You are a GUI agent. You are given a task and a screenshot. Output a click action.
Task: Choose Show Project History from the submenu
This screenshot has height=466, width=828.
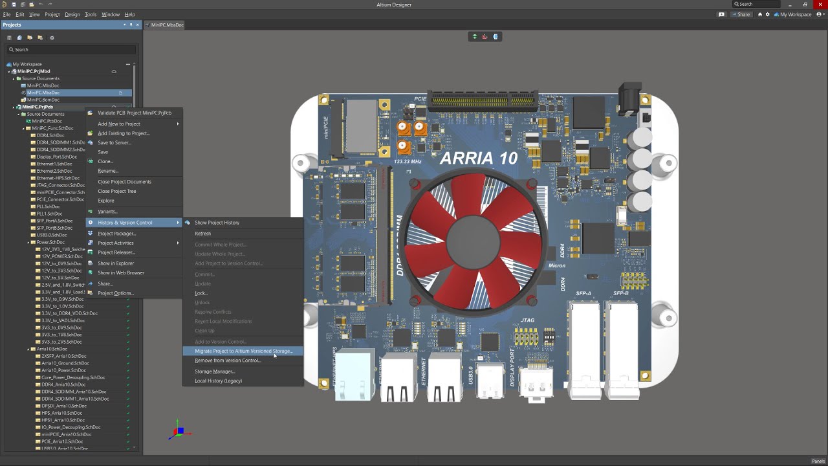click(x=217, y=223)
